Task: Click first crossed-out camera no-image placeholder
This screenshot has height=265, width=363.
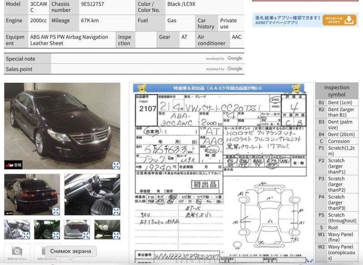Action: 17,251
